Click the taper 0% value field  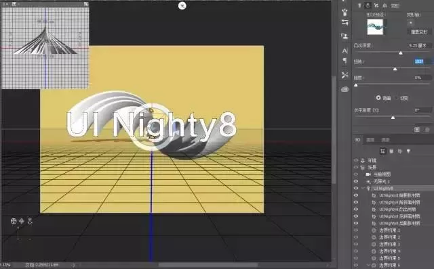pos(422,78)
